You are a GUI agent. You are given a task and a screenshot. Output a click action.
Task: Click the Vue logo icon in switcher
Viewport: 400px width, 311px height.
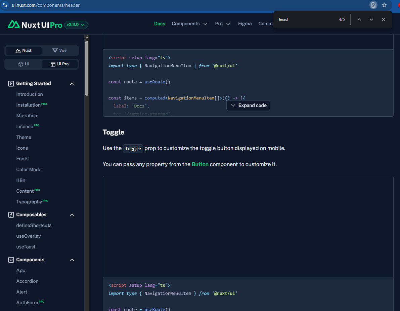[55, 50]
